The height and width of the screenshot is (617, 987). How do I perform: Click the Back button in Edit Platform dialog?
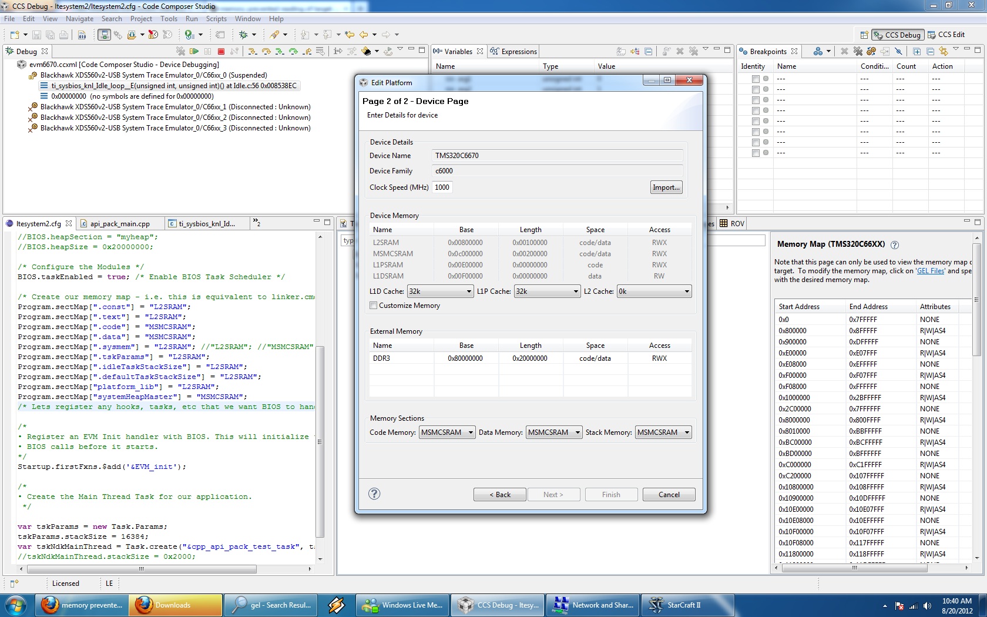point(500,495)
